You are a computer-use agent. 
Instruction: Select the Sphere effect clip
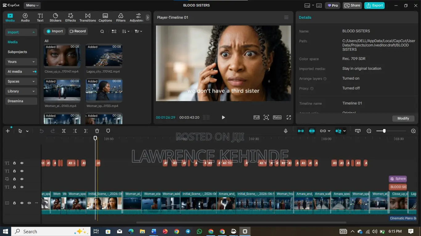(x=398, y=179)
